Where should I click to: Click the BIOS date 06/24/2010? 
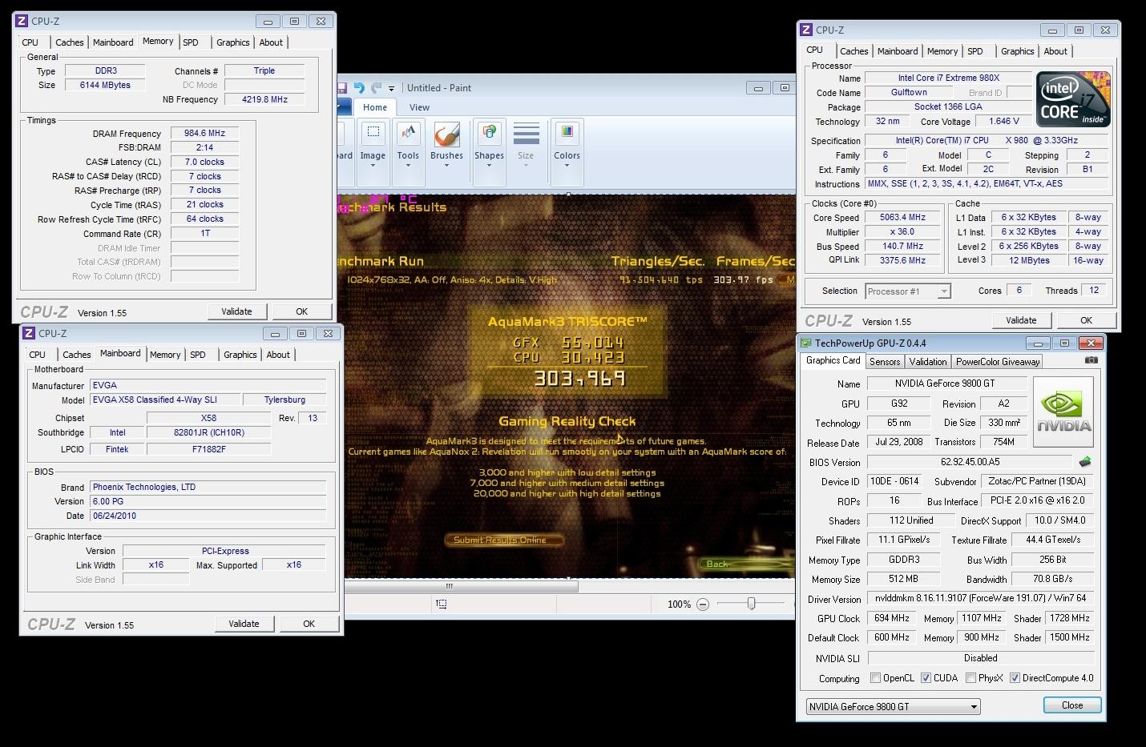coord(208,516)
